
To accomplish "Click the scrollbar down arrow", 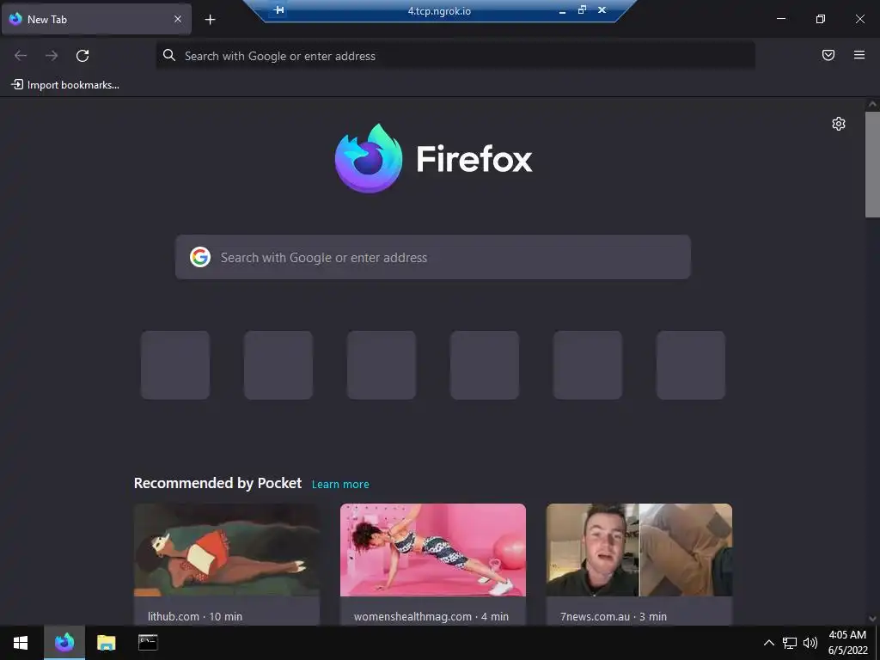I will coord(872,619).
